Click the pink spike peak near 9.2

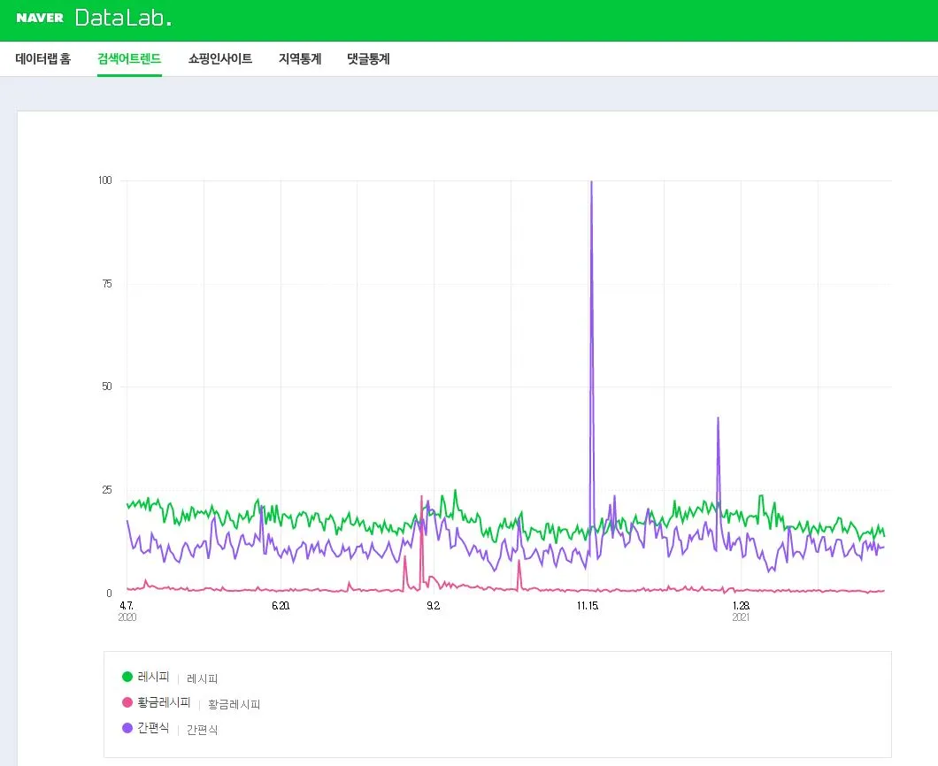(421, 496)
